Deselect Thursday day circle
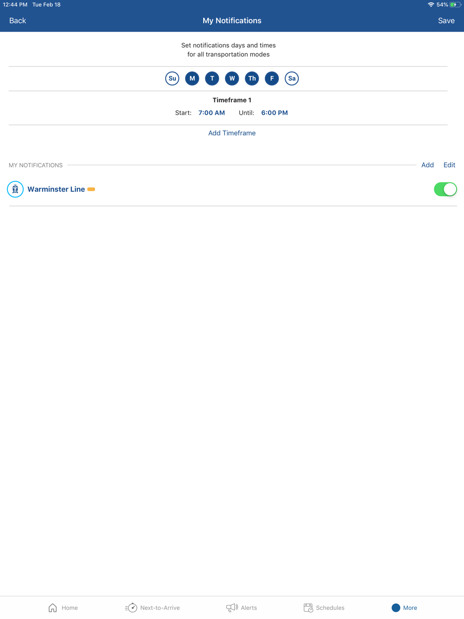Viewport: 464px width, 619px height. (x=252, y=78)
